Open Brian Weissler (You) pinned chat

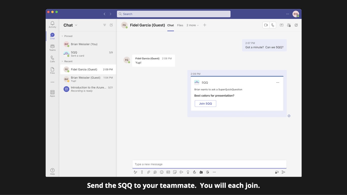pyautogui.click(x=88, y=44)
